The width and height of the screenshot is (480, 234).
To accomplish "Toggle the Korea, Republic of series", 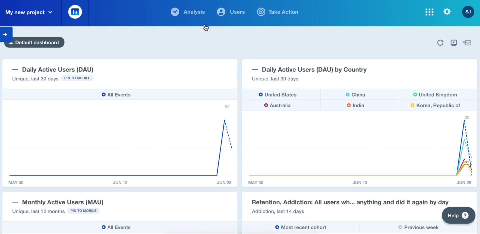I will click(x=435, y=105).
